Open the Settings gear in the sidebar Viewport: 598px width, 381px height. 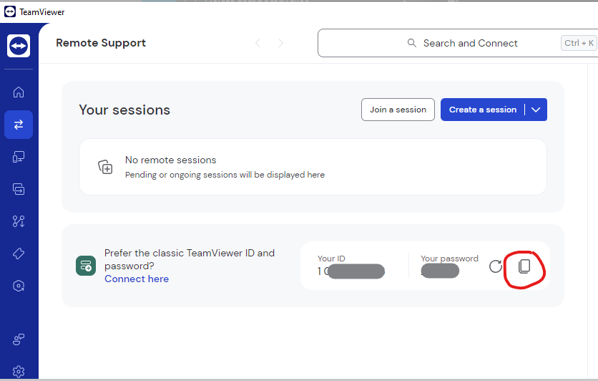coord(19,372)
